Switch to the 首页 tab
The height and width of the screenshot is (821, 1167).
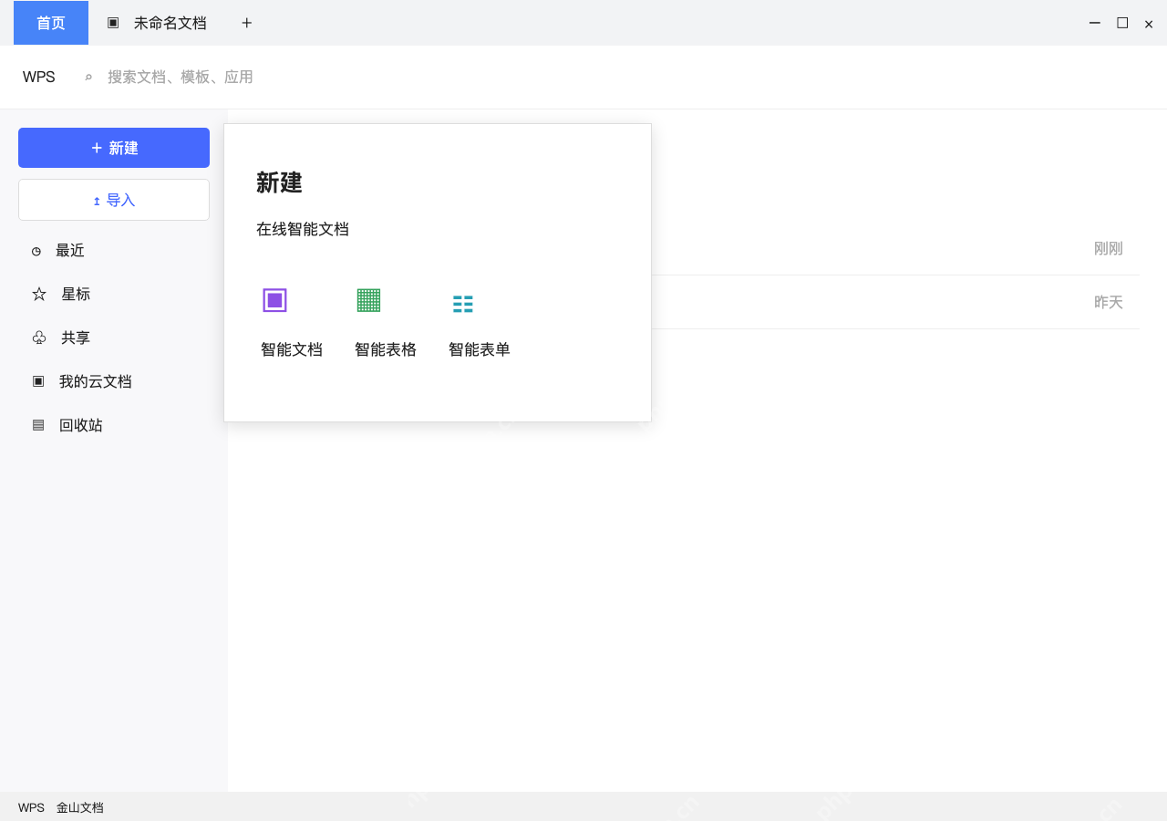click(x=51, y=23)
